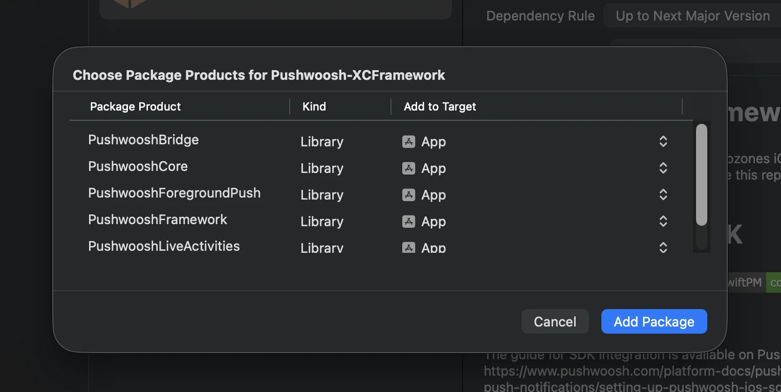Select the PushwooshBridge product row

click(x=143, y=140)
